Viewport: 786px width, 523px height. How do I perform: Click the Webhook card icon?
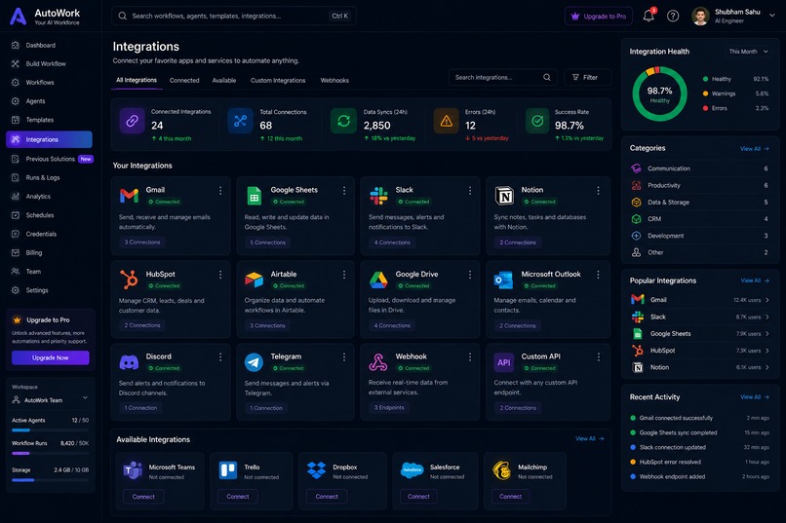coord(378,362)
